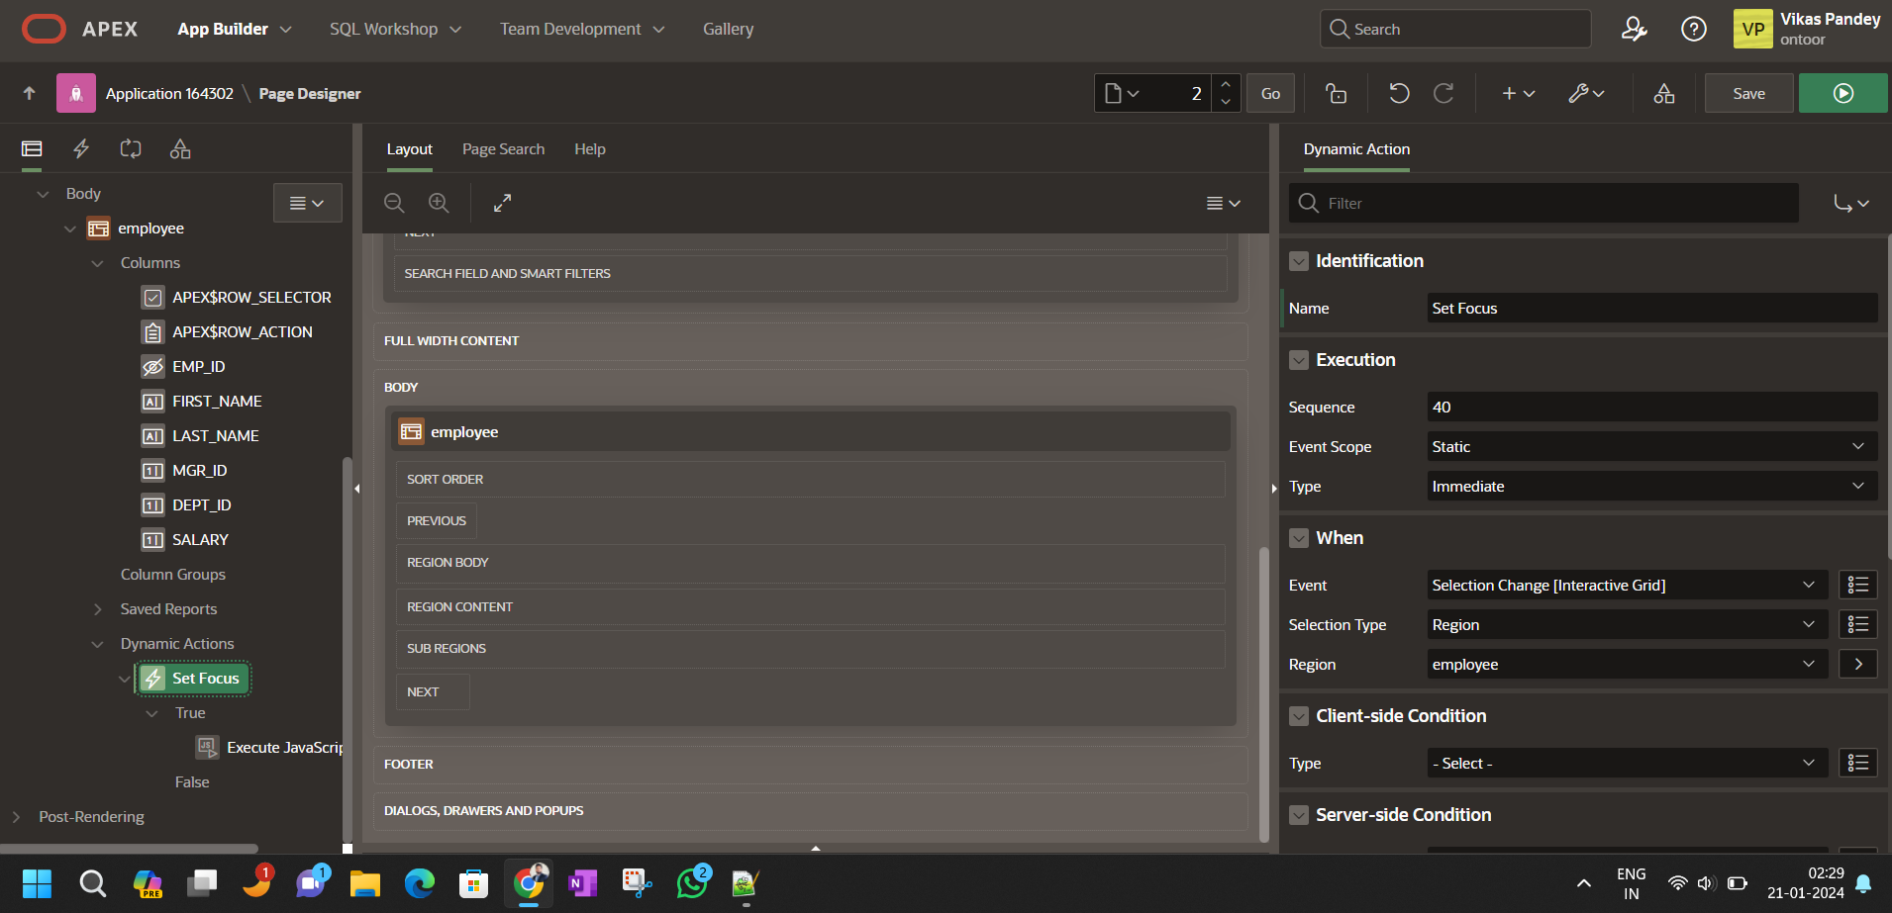Open the Event Scope dropdown
The height and width of the screenshot is (913, 1892).
pyautogui.click(x=1650, y=447)
